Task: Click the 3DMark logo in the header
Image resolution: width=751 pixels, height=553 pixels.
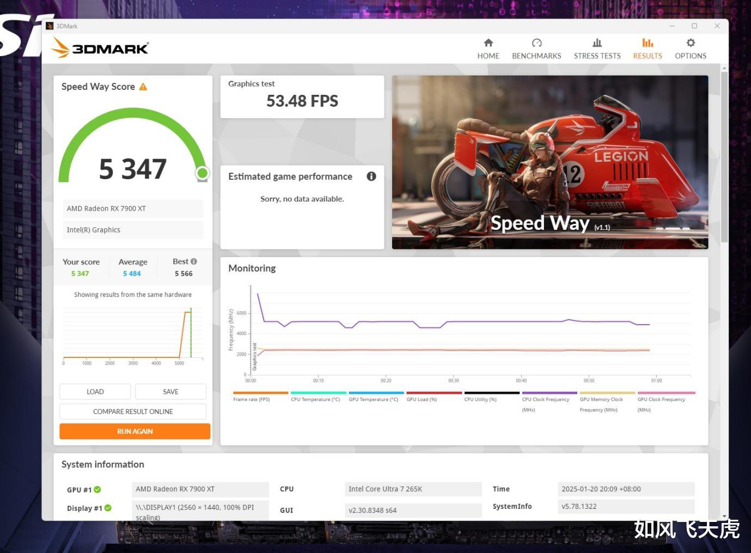Action: click(x=100, y=48)
